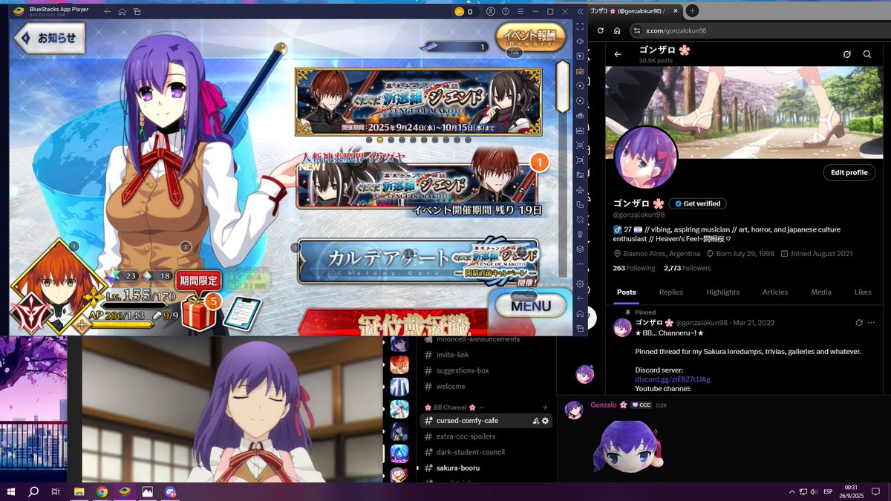Click BlueStacks title bar back arrow
The image size is (891, 501).
[x=108, y=11]
